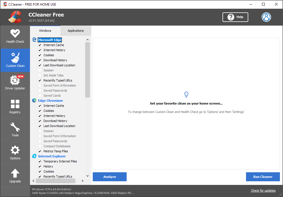Click horizontal scroll left arrow

pos(33,181)
